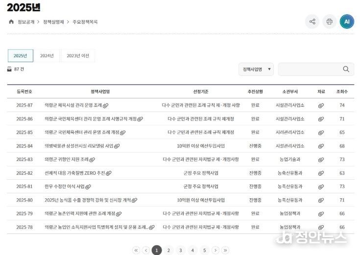
Task: Click the search magnifier icon
Action: click(x=346, y=69)
